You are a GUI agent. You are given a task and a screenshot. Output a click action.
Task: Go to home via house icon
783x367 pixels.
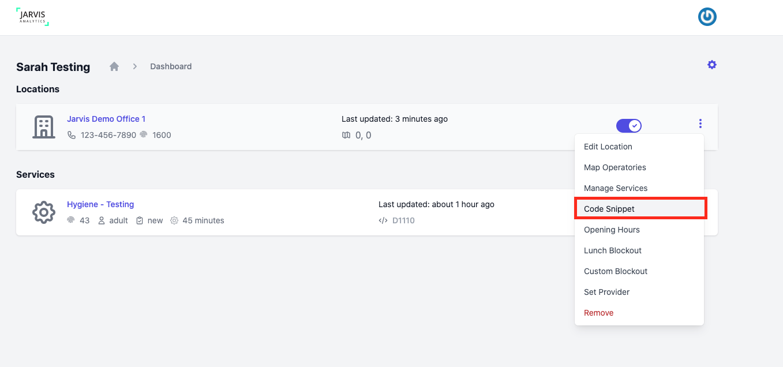pos(114,66)
